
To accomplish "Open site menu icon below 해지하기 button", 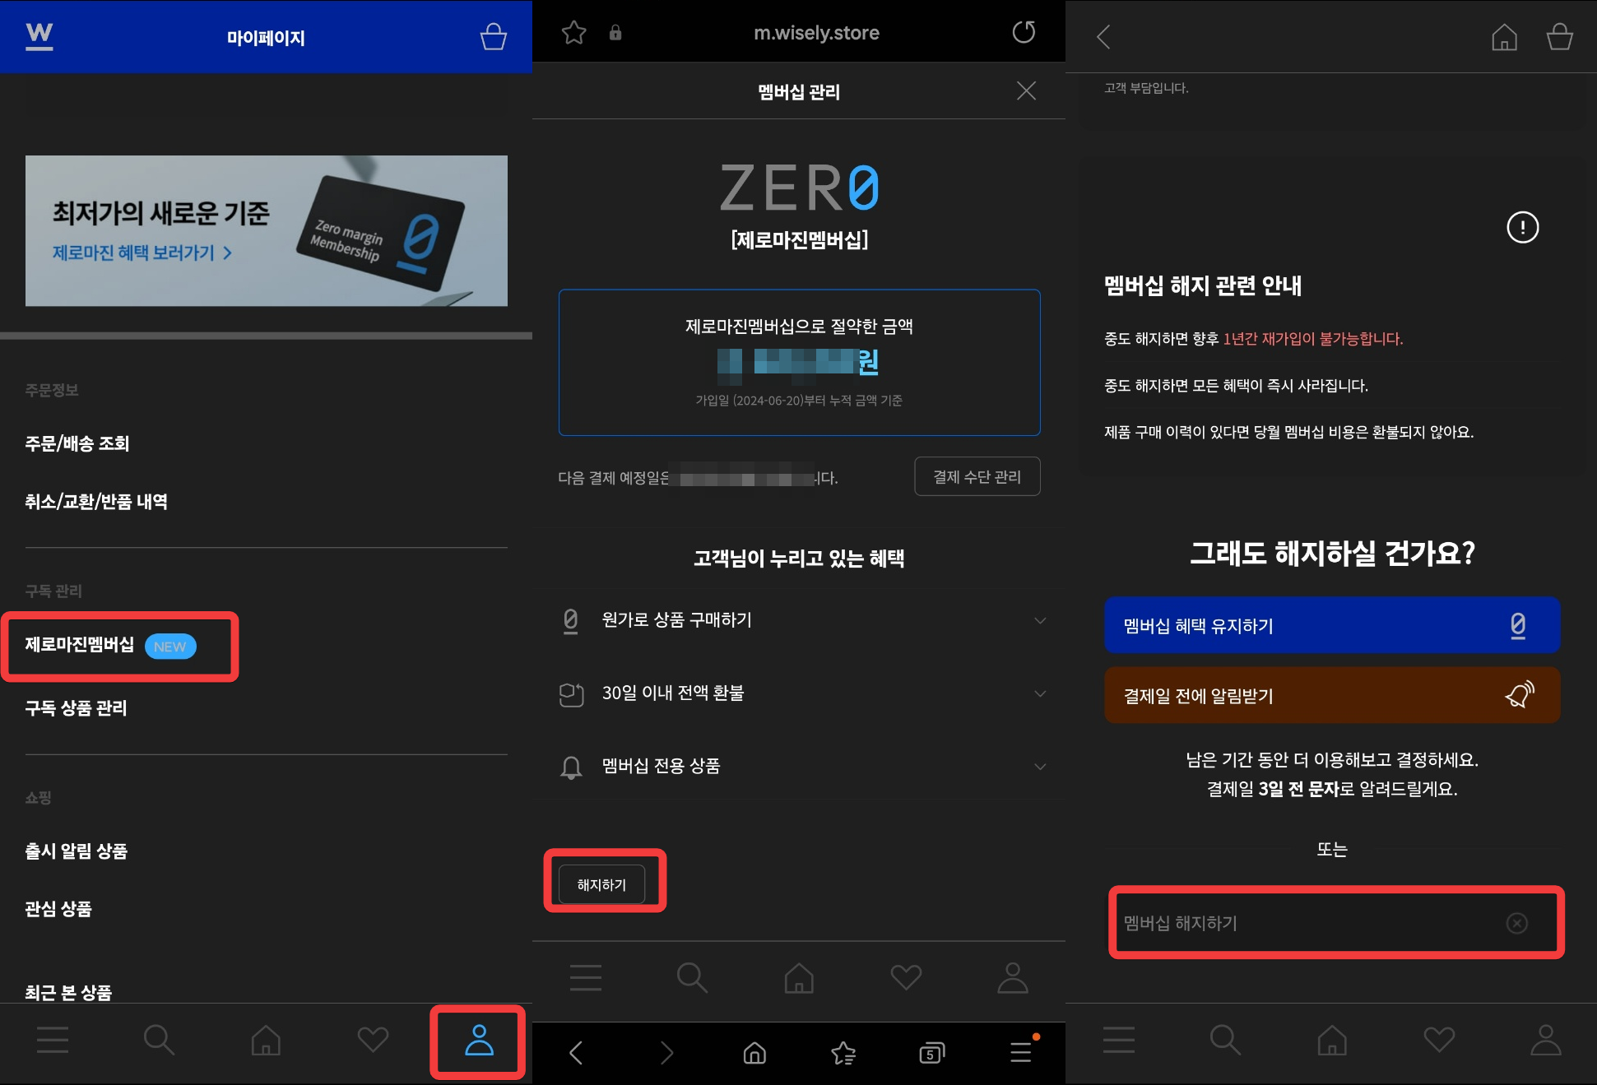I will [586, 978].
